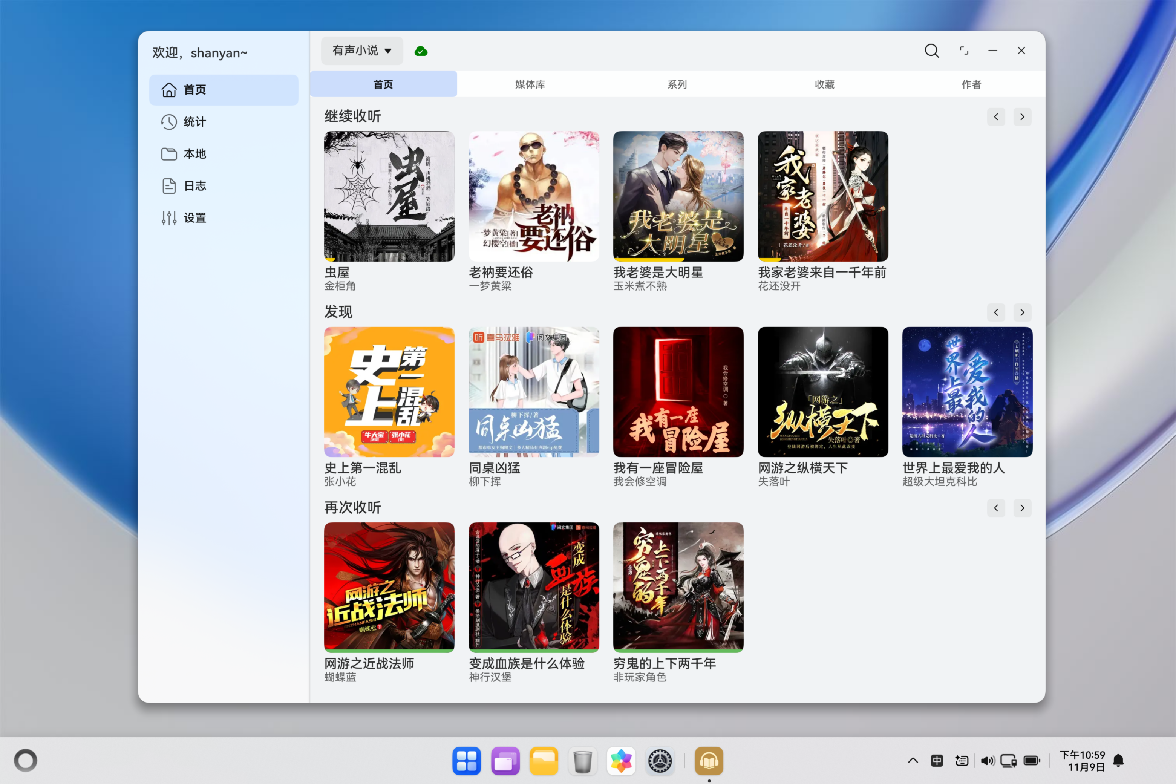The image size is (1176, 784).
Task: Click the circular assistant icon at bottom left
Action: point(26,761)
